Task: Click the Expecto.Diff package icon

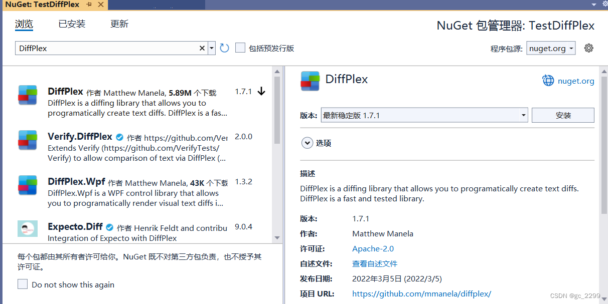Action: tap(28, 228)
